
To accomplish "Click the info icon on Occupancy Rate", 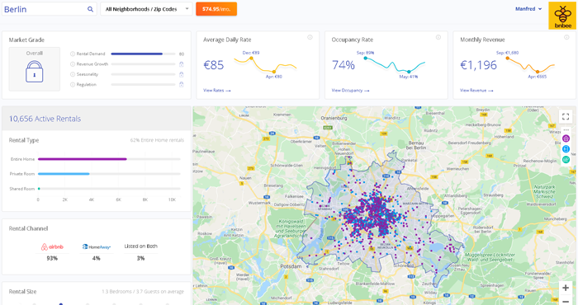I will [438, 37].
